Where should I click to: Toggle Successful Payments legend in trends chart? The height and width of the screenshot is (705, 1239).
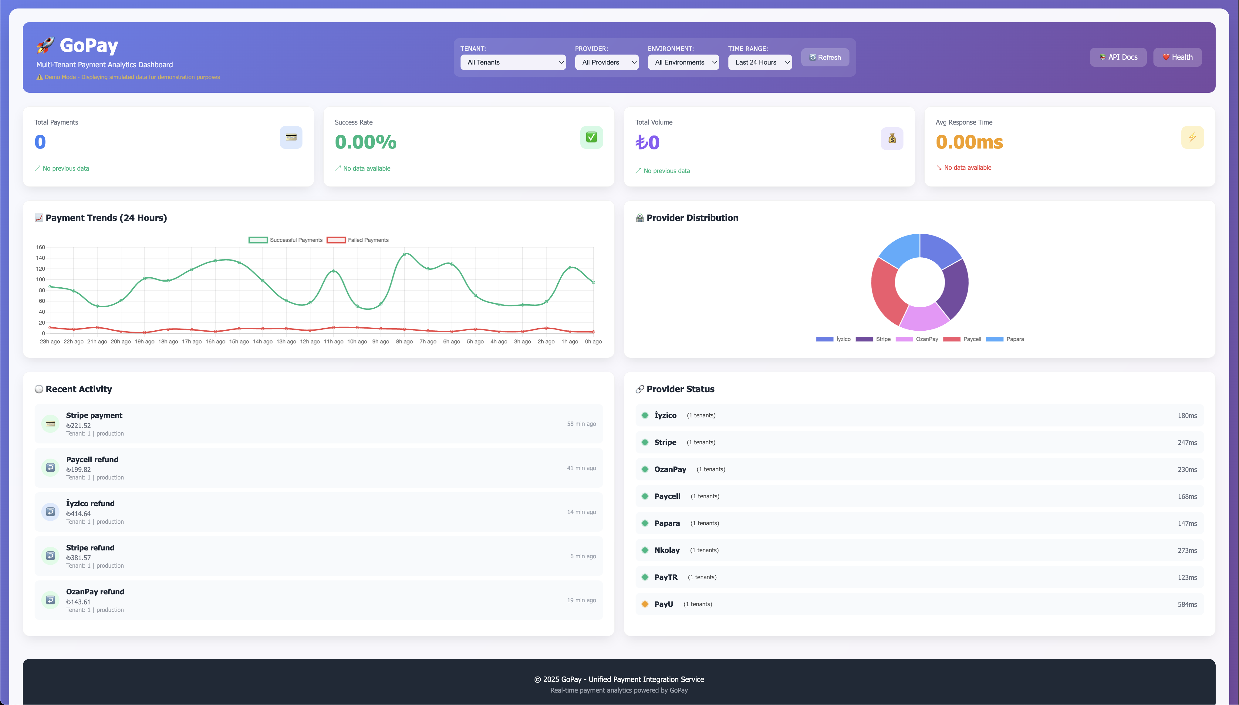tap(285, 240)
